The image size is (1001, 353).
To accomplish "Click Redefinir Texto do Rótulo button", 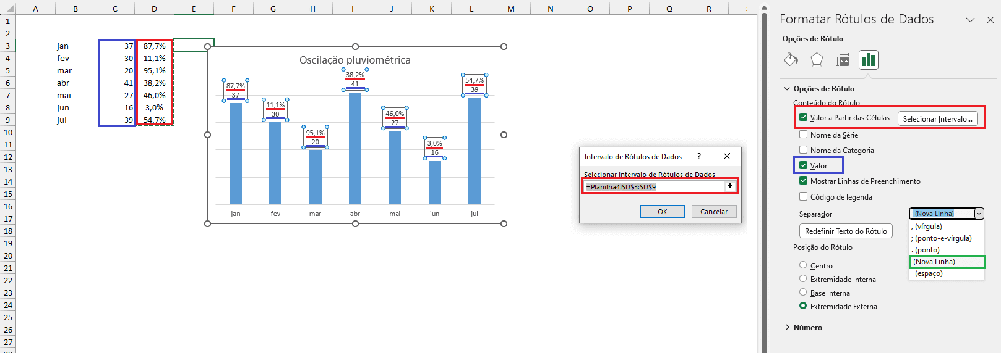I will (x=846, y=231).
